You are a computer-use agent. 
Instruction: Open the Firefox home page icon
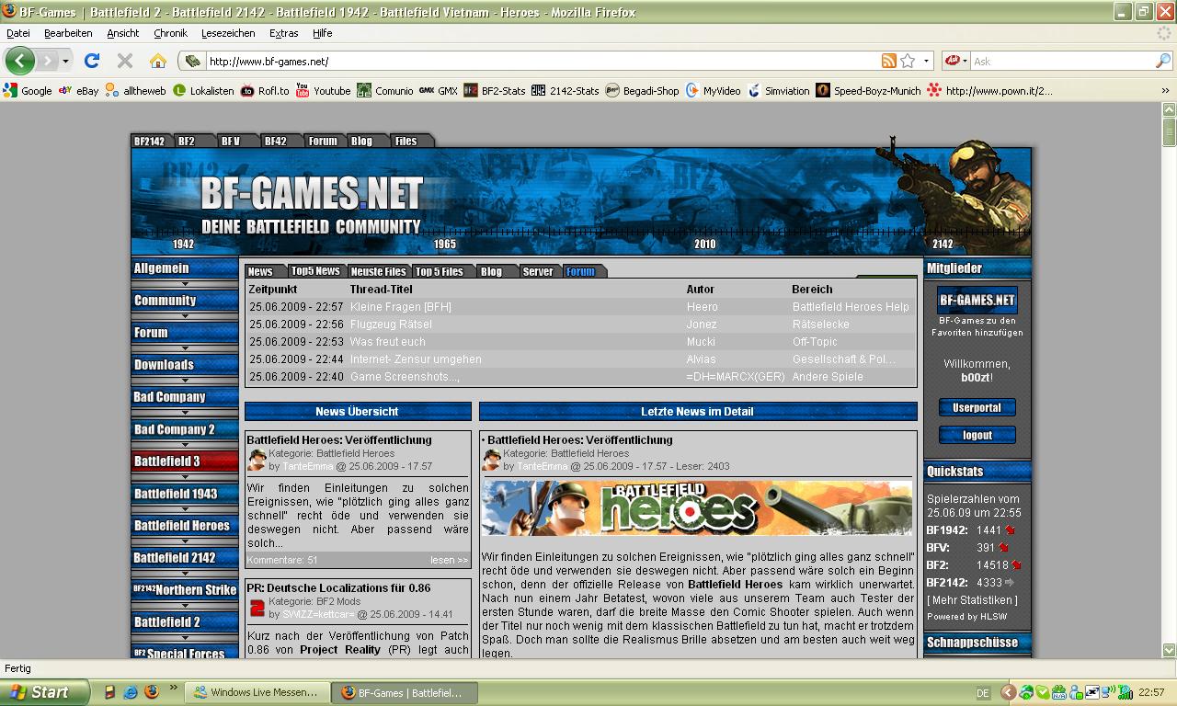(x=158, y=61)
